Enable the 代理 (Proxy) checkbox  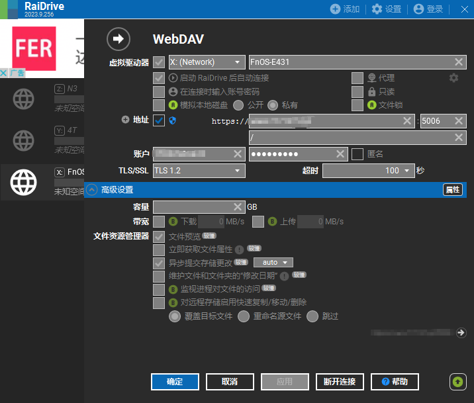(x=357, y=78)
